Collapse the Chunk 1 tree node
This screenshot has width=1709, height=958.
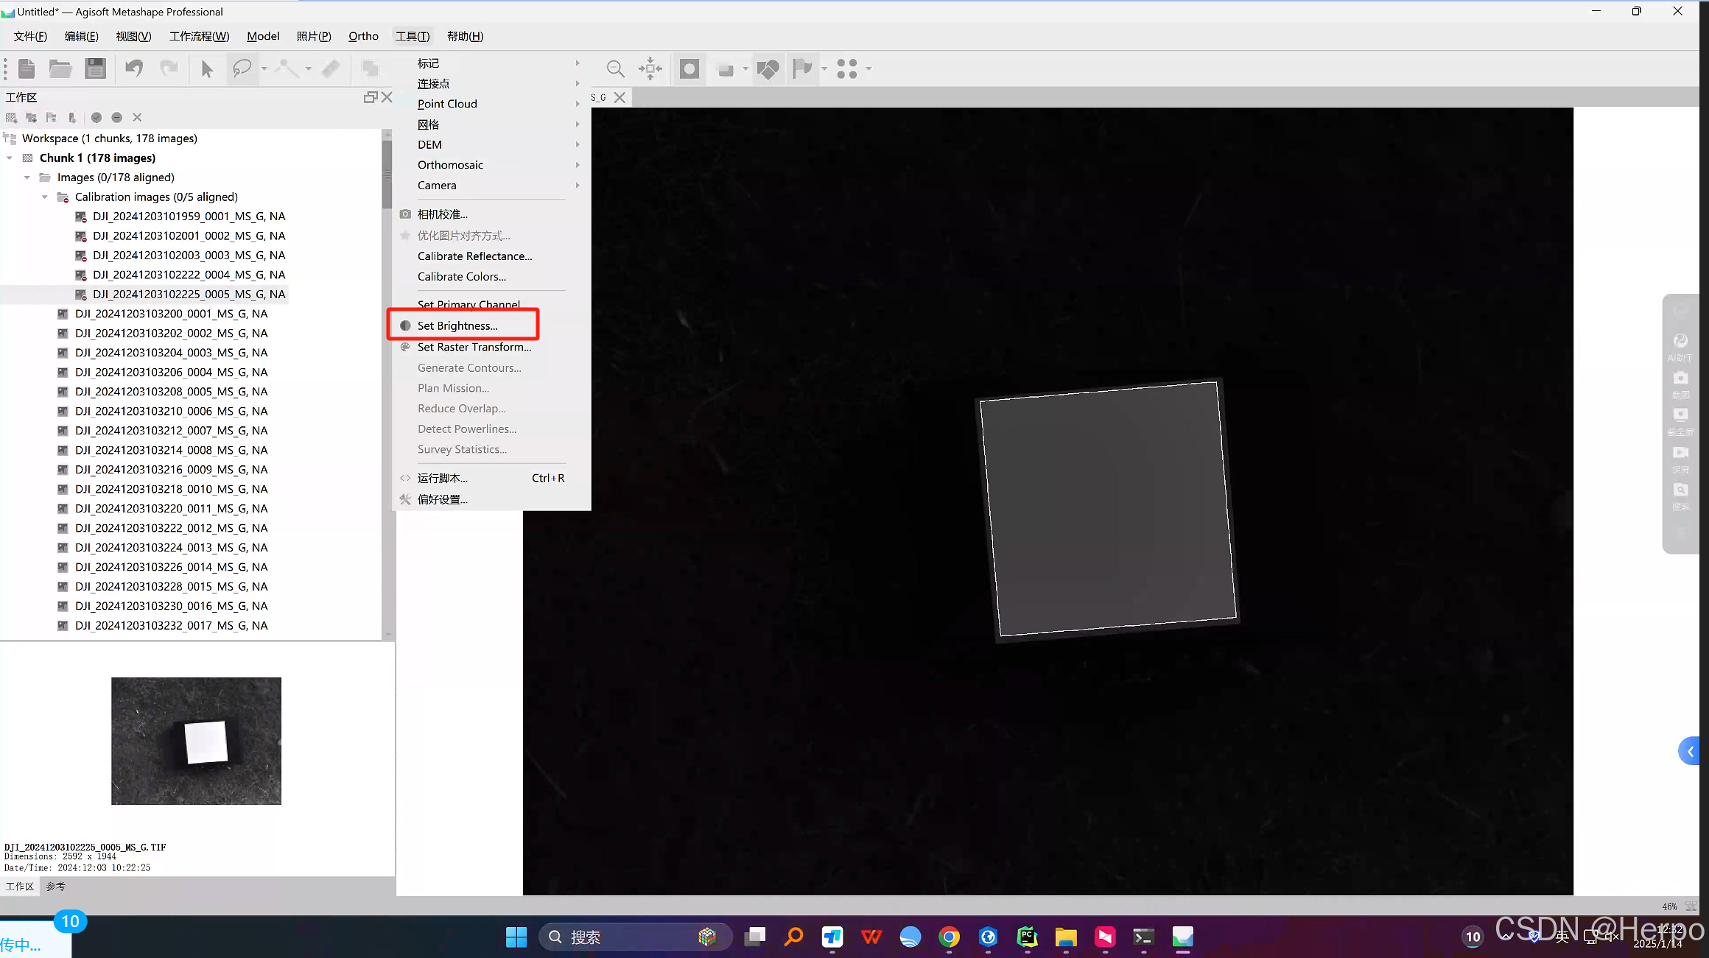pos(10,158)
